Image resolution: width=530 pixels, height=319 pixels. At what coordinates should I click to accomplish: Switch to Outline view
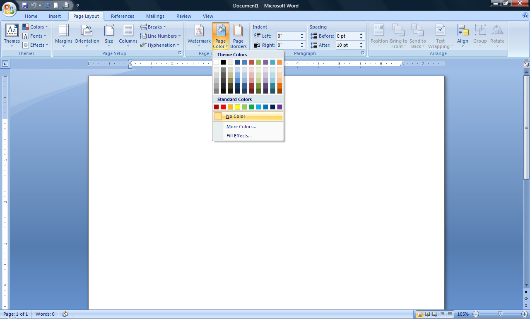(443, 314)
